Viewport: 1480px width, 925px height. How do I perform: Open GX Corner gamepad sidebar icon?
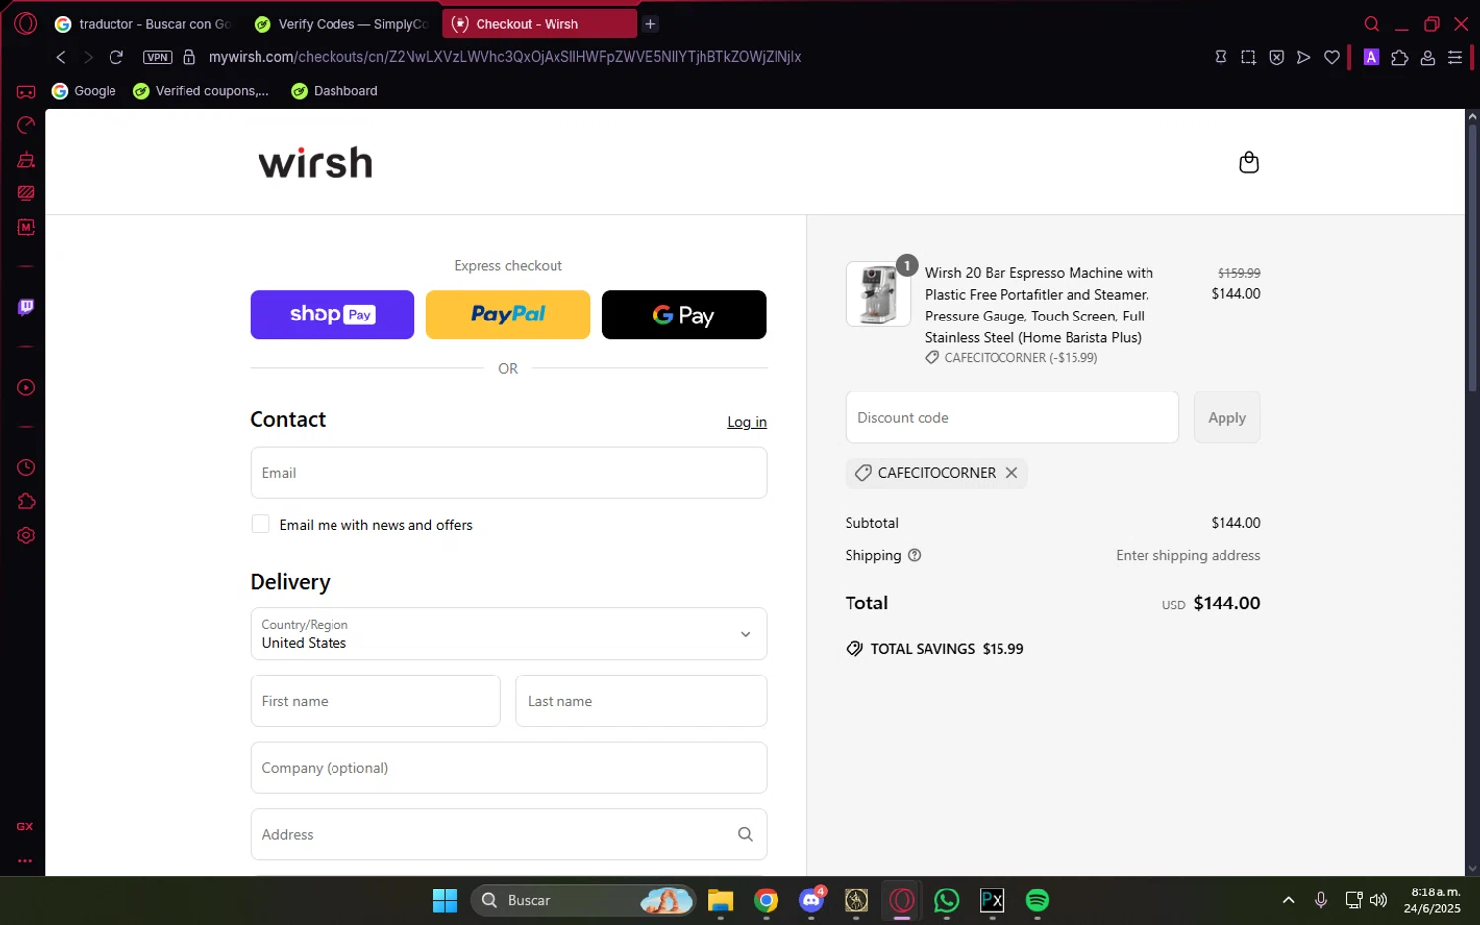click(x=26, y=92)
